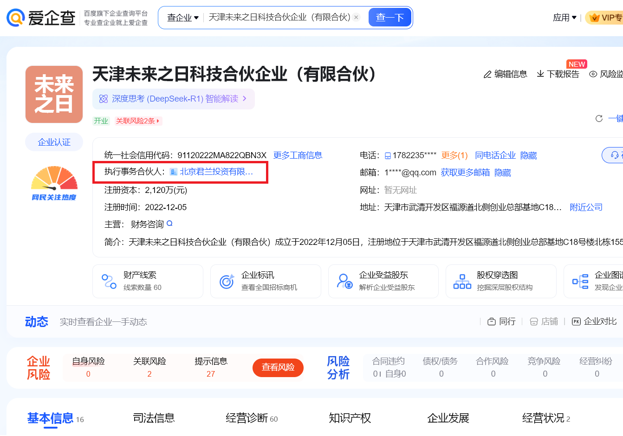This screenshot has height=436, width=623.
Task: Open the 查企业 search type dropdown
Action: pos(183,18)
